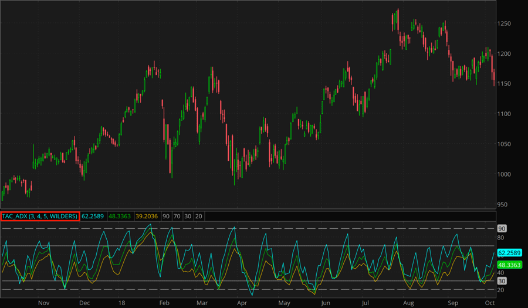Click the Aug label on time axis
The height and width of the screenshot is (308, 528).
pos(408,303)
